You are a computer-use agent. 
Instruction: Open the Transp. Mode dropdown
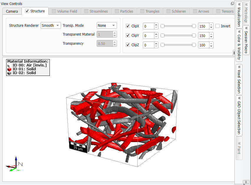pos(107,25)
